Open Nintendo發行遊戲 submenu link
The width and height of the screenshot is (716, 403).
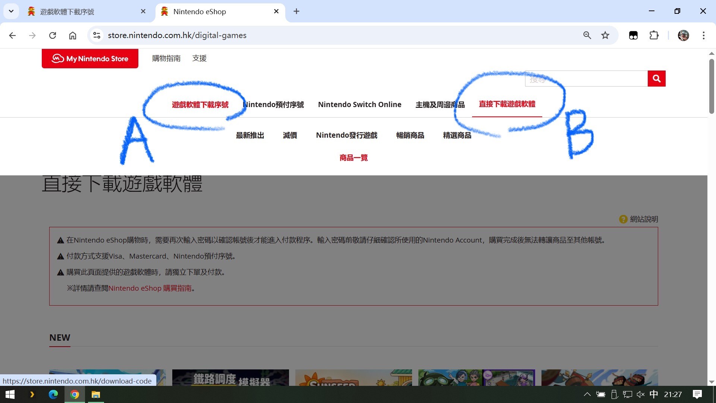tap(347, 135)
